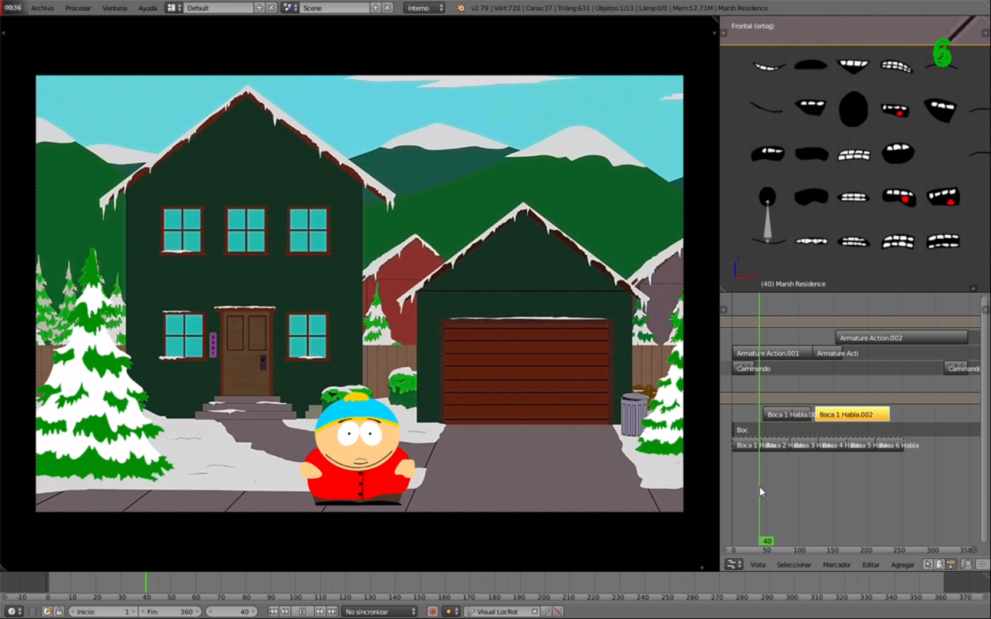The height and width of the screenshot is (619, 991).
Task: Open the NLA Marcador menu
Action: tap(836, 565)
